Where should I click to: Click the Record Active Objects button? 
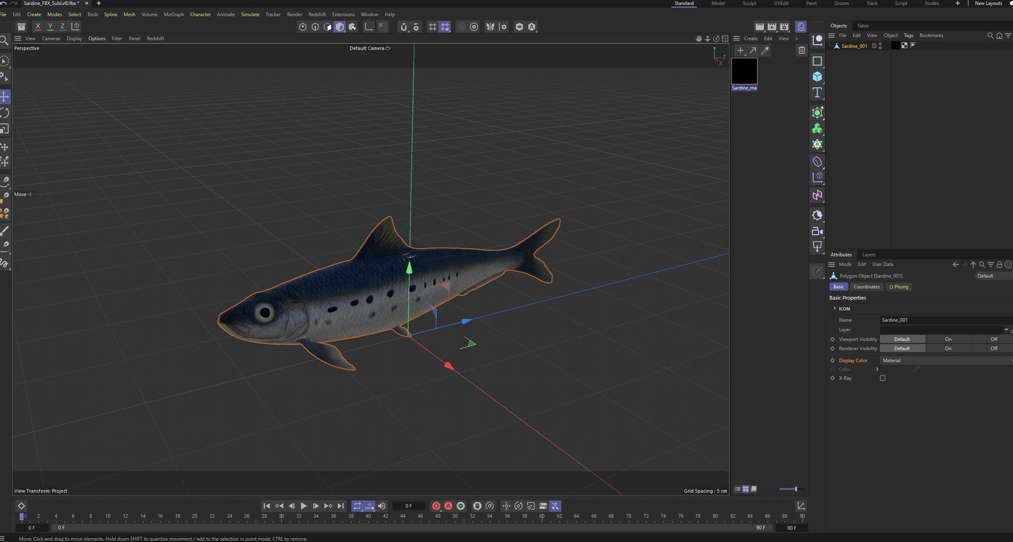(x=436, y=506)
